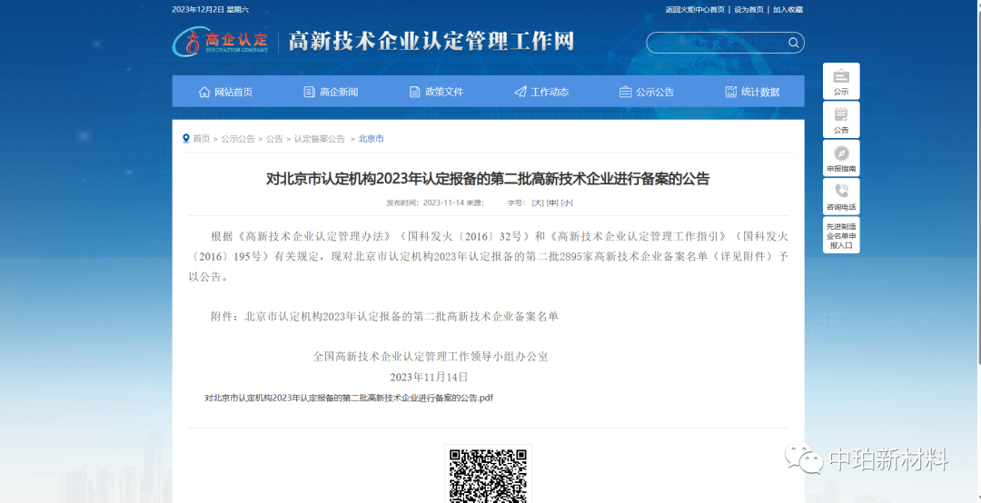
Task: Click 公告 in breadcrumb
Action: click(274, 139)
